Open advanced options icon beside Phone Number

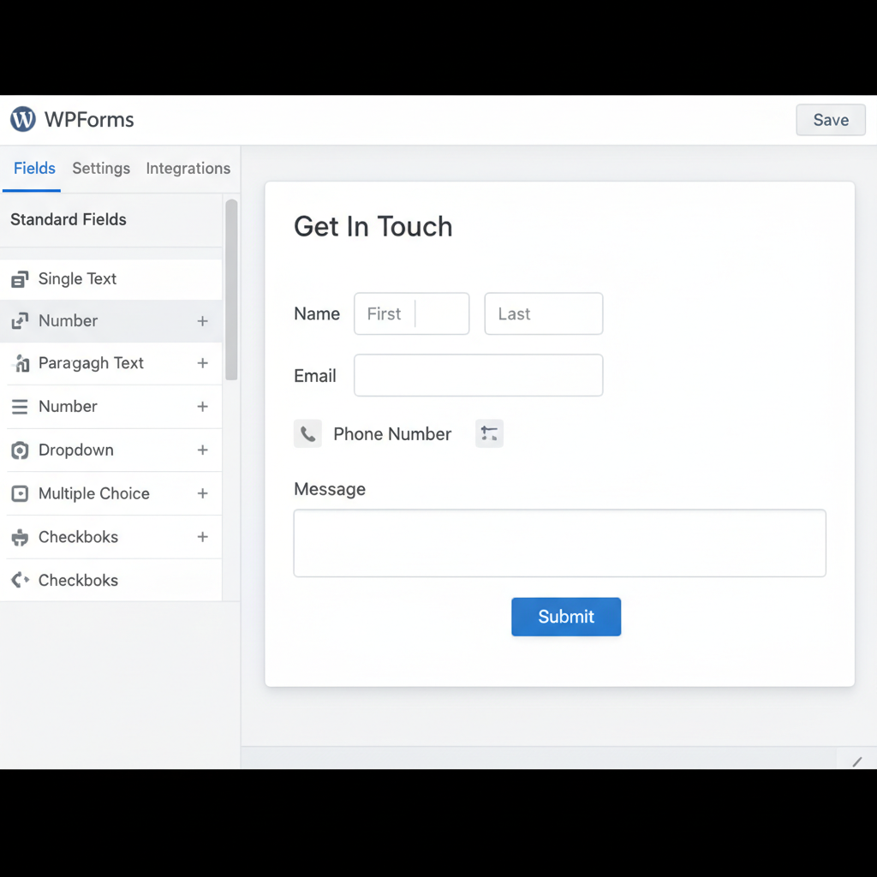pos(489,433)
